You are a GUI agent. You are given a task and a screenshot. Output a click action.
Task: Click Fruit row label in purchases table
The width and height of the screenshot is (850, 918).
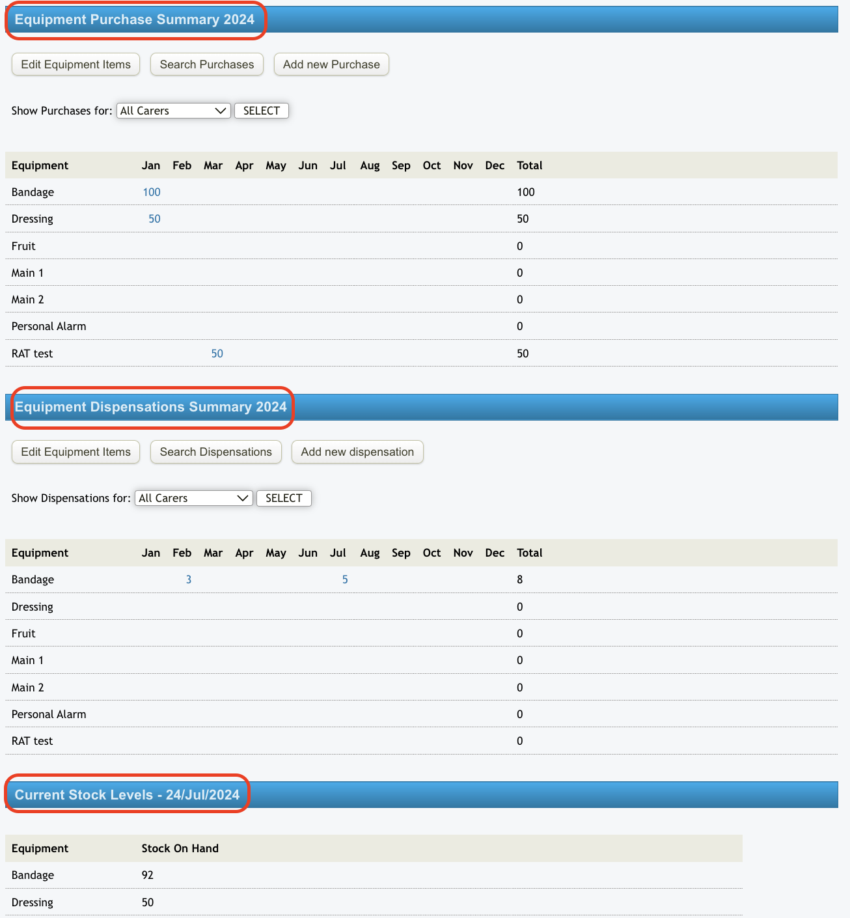(x=23, y=246)
